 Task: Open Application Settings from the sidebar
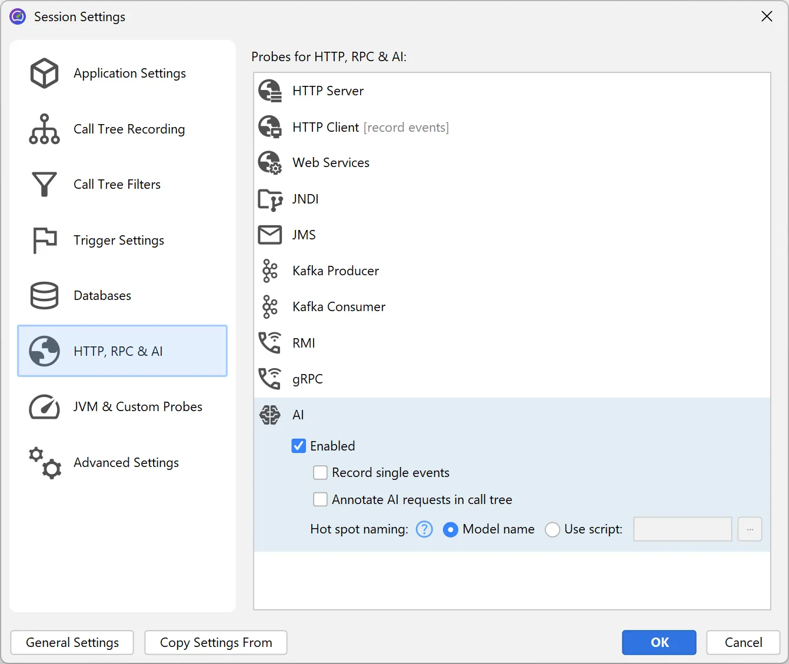[x=129, y=73]
